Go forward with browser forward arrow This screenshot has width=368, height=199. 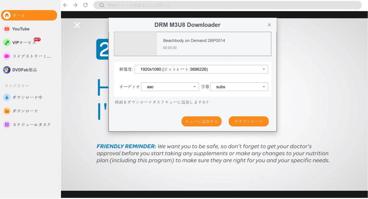coord(75,5)
